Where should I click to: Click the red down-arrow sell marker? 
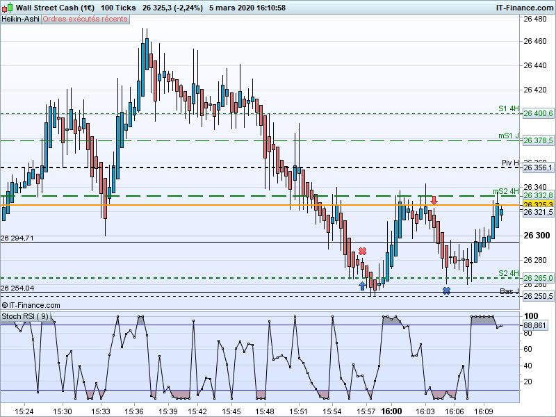click(x=434, y=200)
